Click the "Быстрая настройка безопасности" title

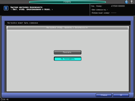pos(26,7)
